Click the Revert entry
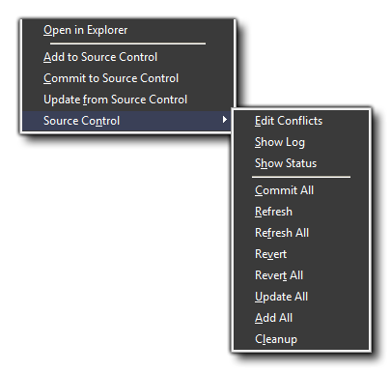The image size is (391, 372). pos(301,254)
